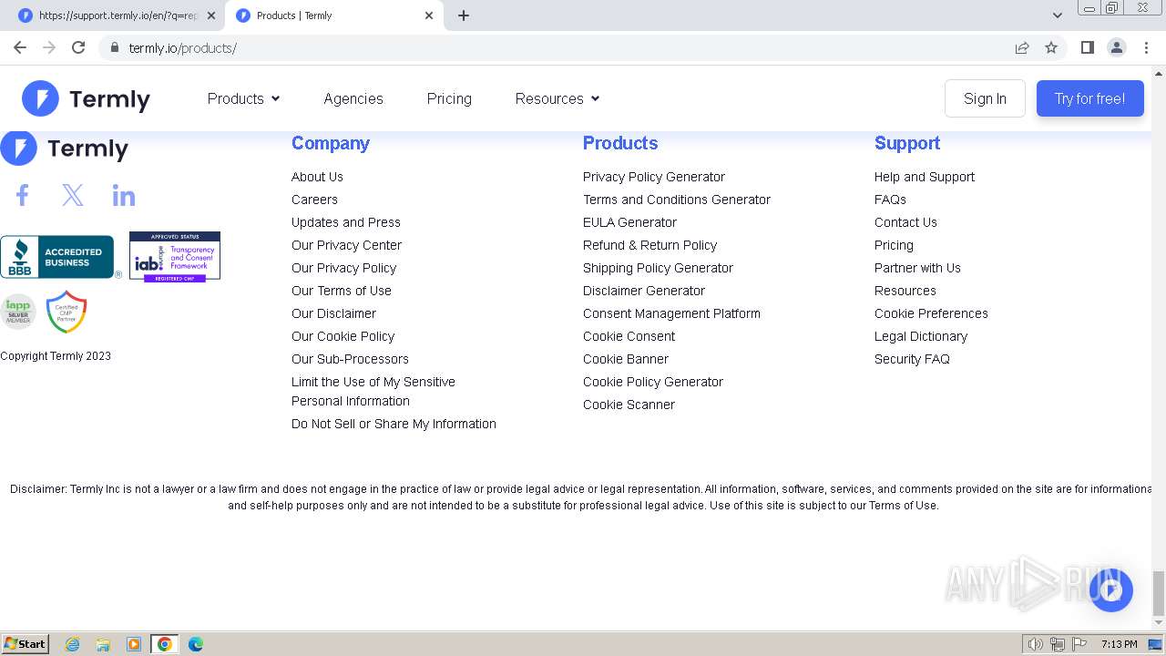Open the Updates and Press link
Viewport: 1166px width, 656px height.
pyautogui.click(x=346, y=222)
